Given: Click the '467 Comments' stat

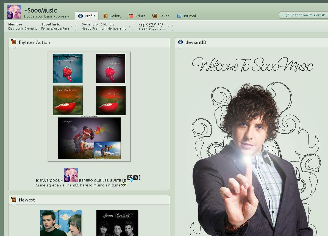Looking at the screenshot, I should 151,27.
